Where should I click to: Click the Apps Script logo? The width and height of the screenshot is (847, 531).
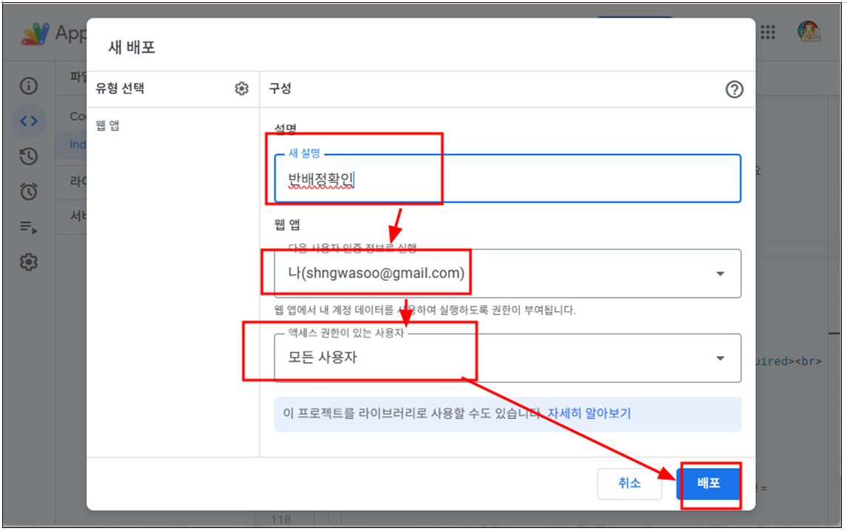click(35, 34)
